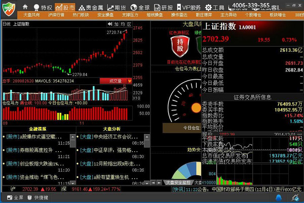
Task: Select the 热门板块 tab
Action: 81,15
